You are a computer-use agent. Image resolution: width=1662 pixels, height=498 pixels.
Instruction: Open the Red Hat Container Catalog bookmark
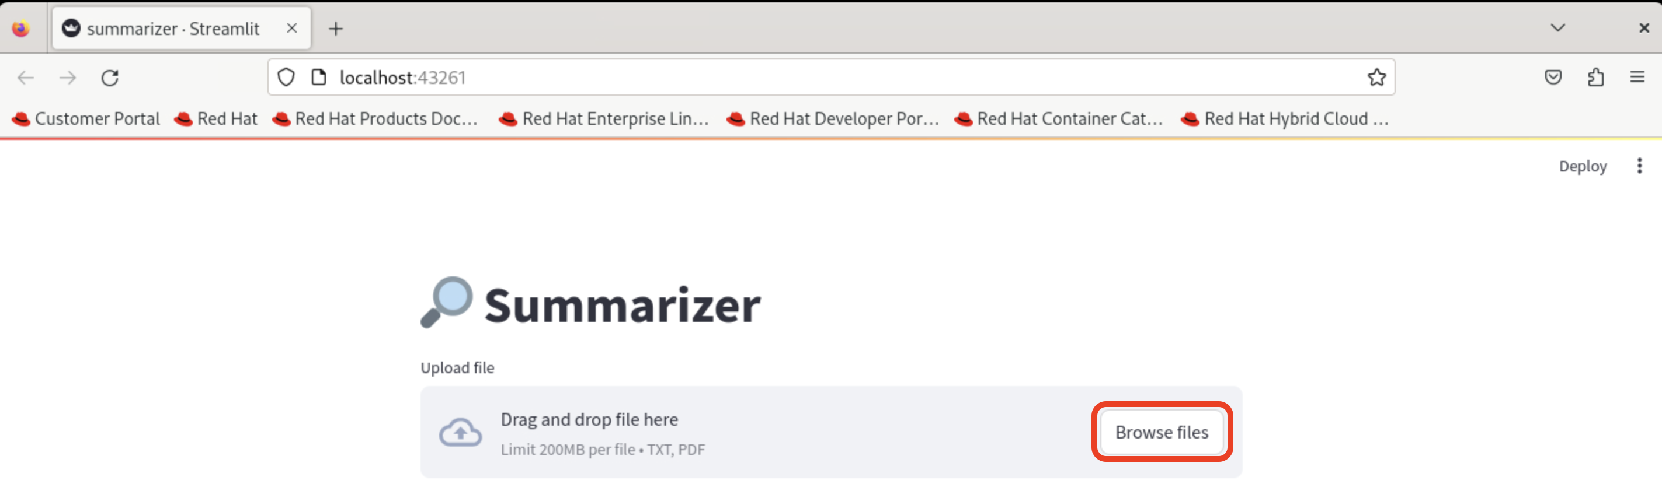coord(1059,118)
